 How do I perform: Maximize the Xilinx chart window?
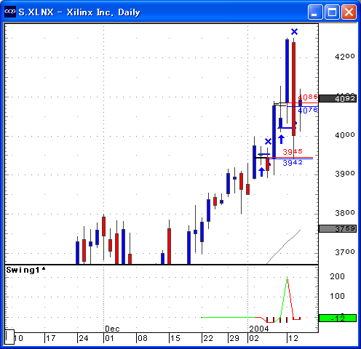(x=332, y=12)
